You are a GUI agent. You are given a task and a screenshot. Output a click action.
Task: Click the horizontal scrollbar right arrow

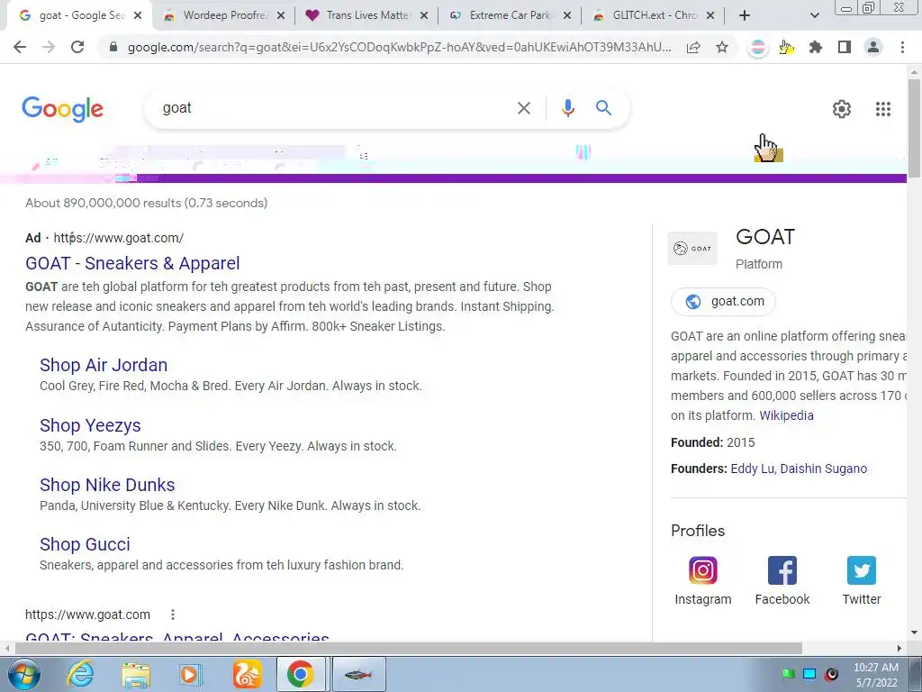(899, 649)
